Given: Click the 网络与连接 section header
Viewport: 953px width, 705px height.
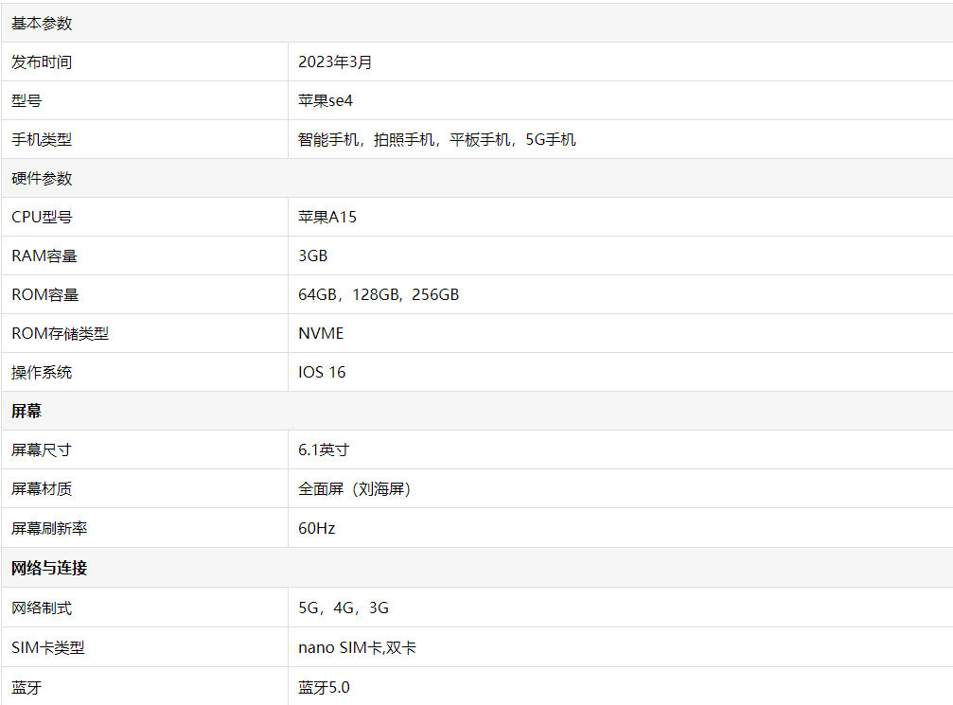Looking at the screenshot, I should pyautogui.click(x=49, y=568).
